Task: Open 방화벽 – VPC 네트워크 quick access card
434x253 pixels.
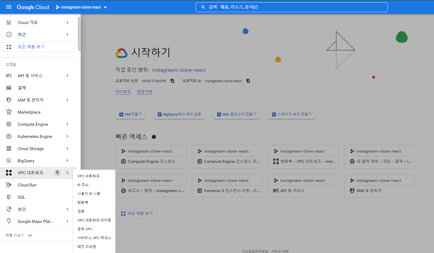Action: click(303, 157)
